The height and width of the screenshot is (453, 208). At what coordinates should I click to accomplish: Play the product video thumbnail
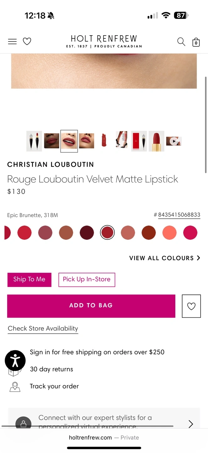[x=174, y=141]
